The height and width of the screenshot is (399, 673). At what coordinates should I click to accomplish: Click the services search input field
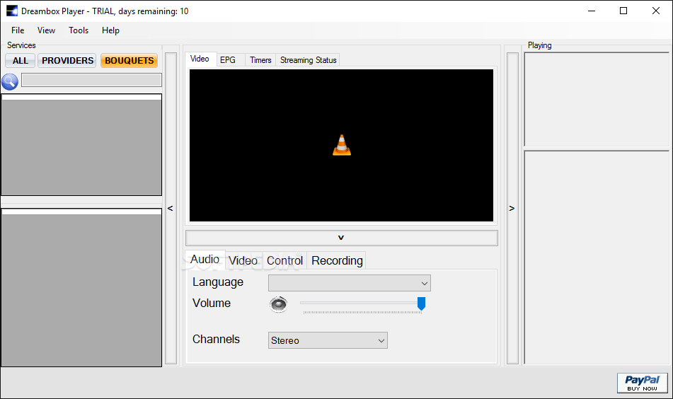pos(91,80)
